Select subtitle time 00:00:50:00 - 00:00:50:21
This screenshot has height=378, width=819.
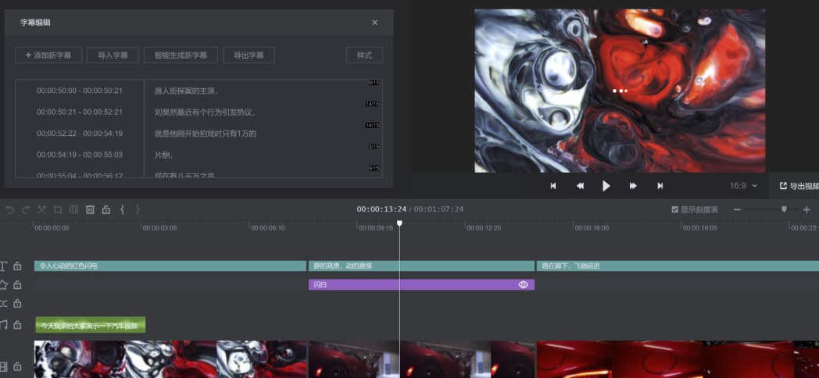pyautogui.click(x=80, y=91)
